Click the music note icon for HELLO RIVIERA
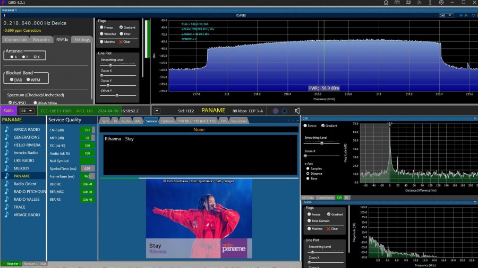 (x=7, y=145)
